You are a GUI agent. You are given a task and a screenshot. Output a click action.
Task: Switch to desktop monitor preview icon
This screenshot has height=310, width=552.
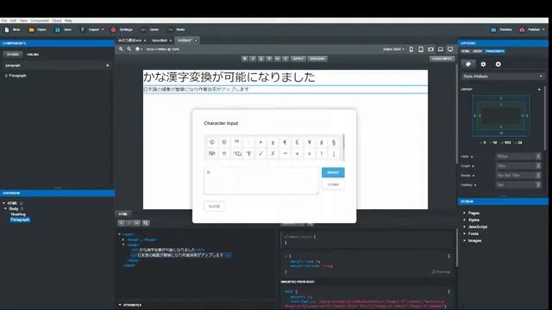(450, 49)
